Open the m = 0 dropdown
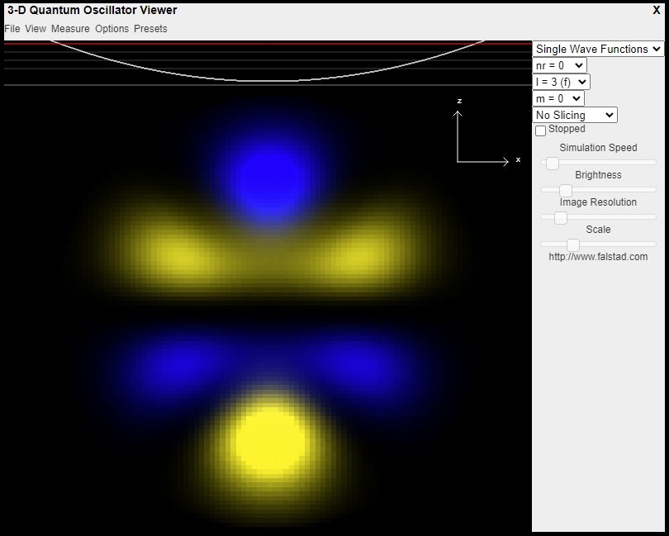 click(558, 98)
